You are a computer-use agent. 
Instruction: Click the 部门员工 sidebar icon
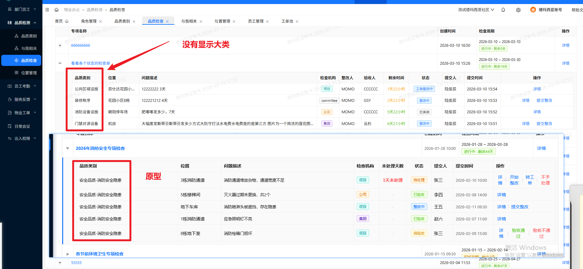point(10,9)
